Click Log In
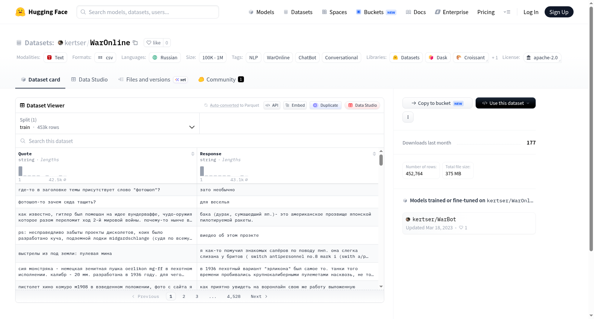Image resolution: width=594 pixels, height=319 pixels. click(x=531, y=12)
